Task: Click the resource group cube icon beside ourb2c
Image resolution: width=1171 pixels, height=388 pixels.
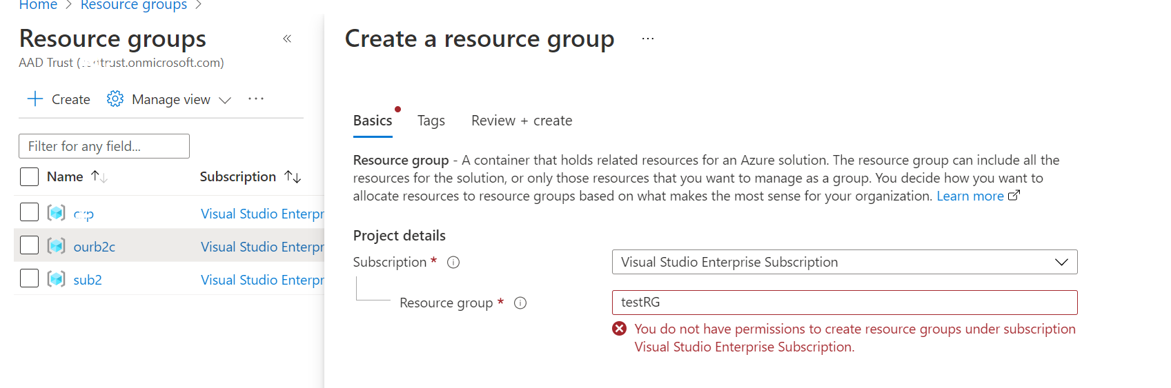Action: point(57,245)
